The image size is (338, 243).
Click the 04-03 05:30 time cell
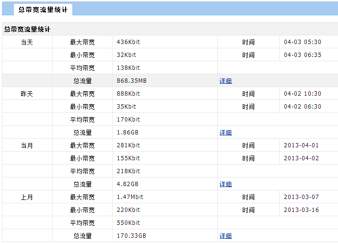coord(303,42)
